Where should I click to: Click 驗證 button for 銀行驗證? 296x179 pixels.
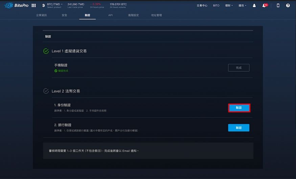tap(238, 128)
